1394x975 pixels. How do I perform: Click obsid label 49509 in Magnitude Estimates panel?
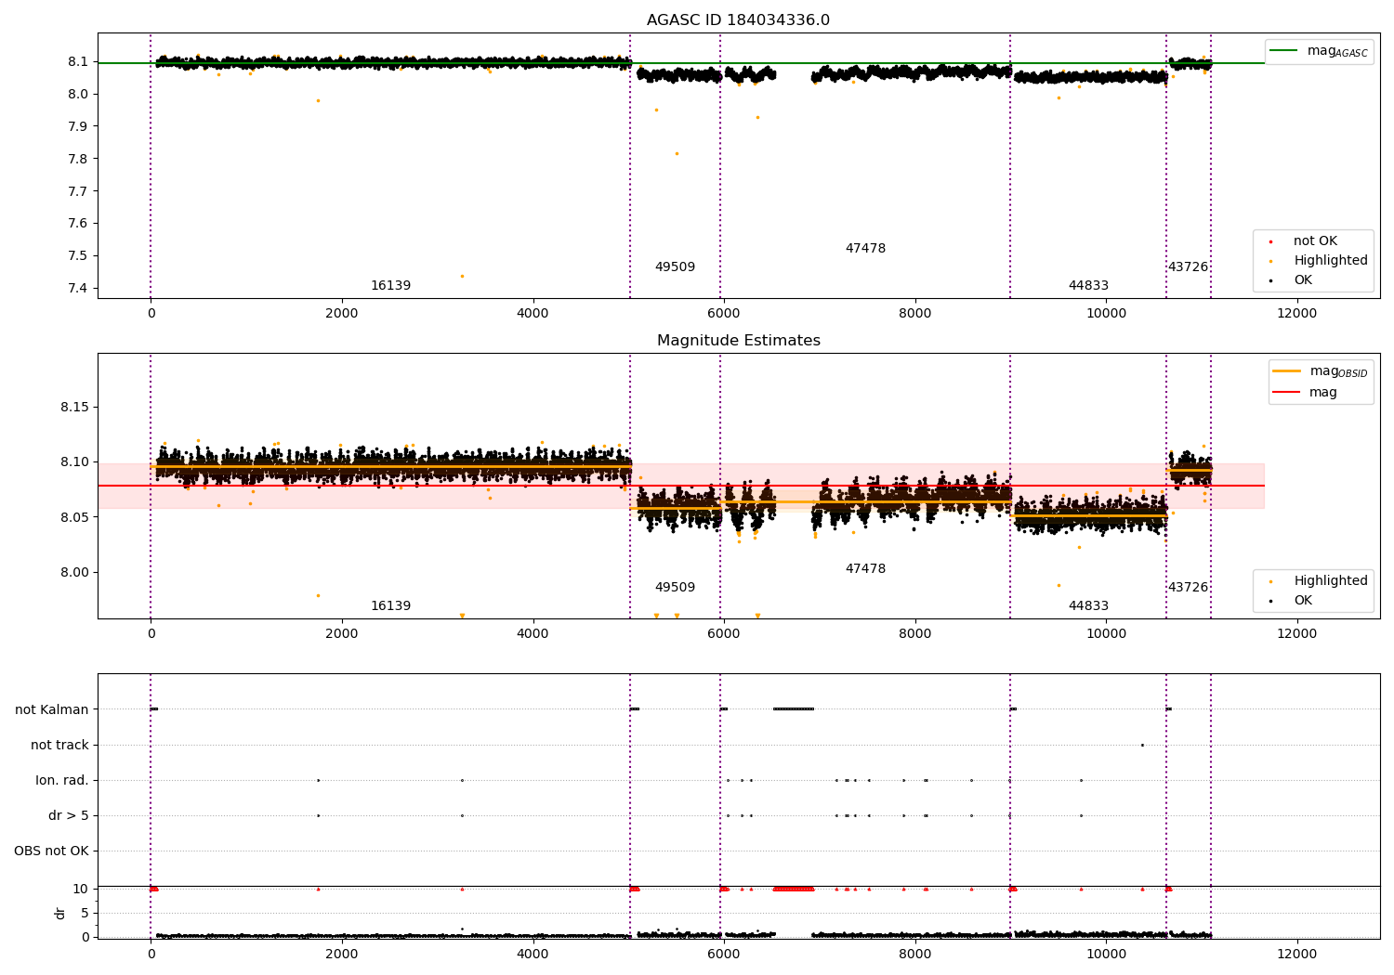(x=675, y=587)
